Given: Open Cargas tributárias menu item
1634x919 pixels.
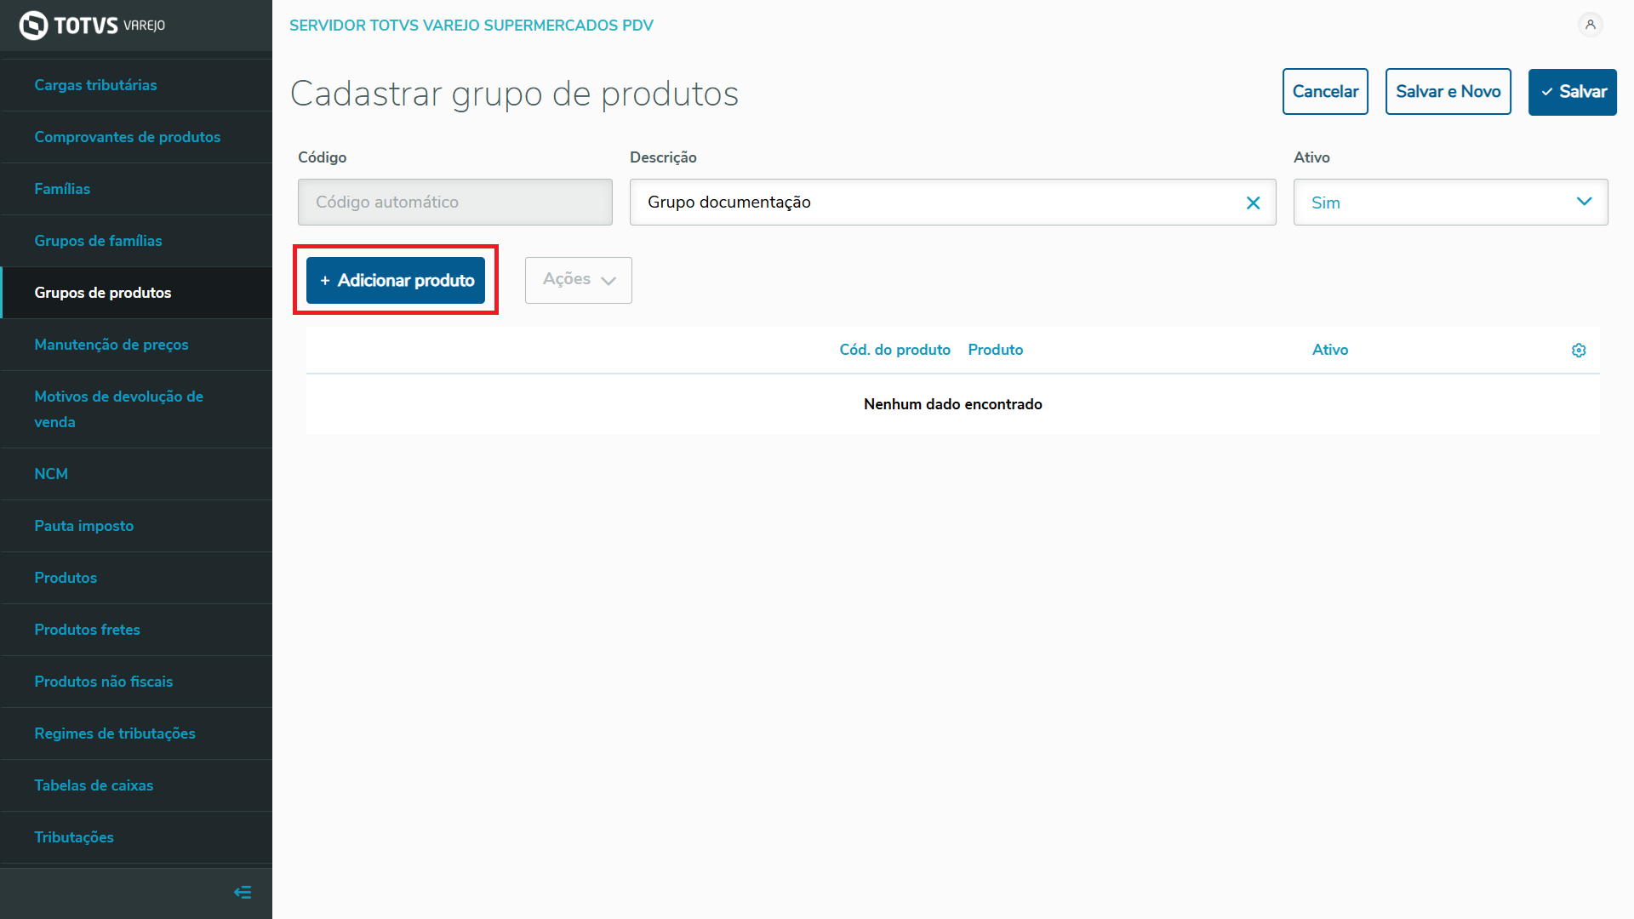Looking at the screenshot, I should coord(95,85).
